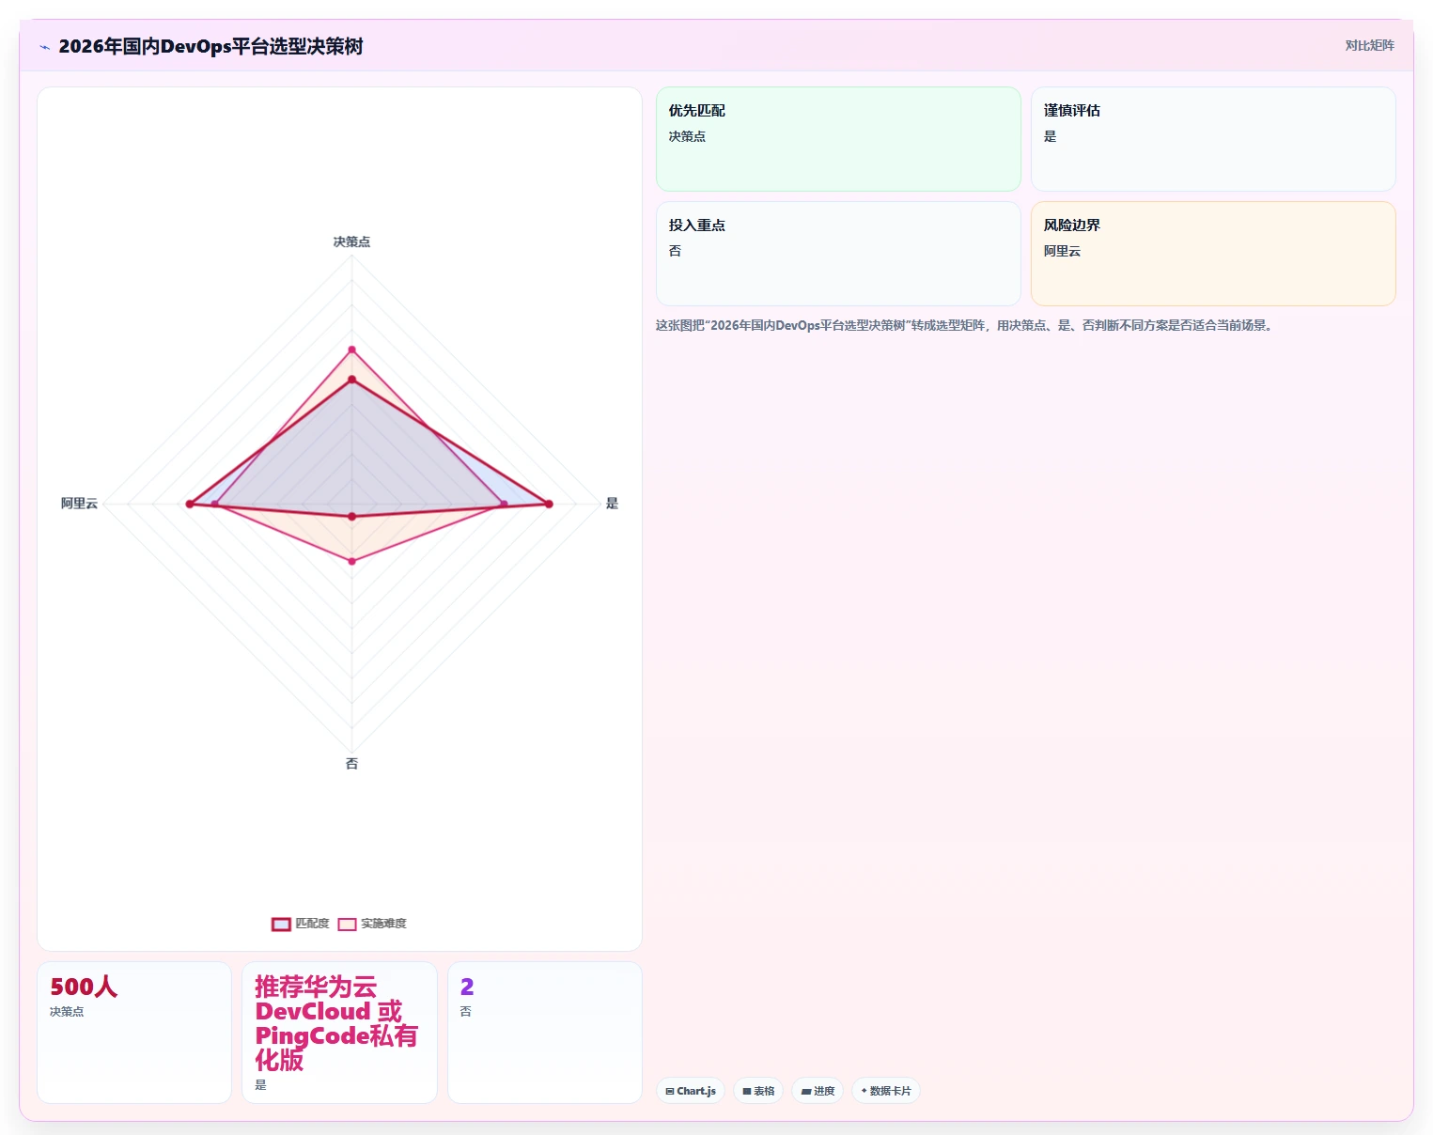The width and height of the screenshot is (1433, 1135).
Task: Click the 推荐华为云 DevCloud recommendation text
Action: pyautogui.click(x=336, y=1023)
